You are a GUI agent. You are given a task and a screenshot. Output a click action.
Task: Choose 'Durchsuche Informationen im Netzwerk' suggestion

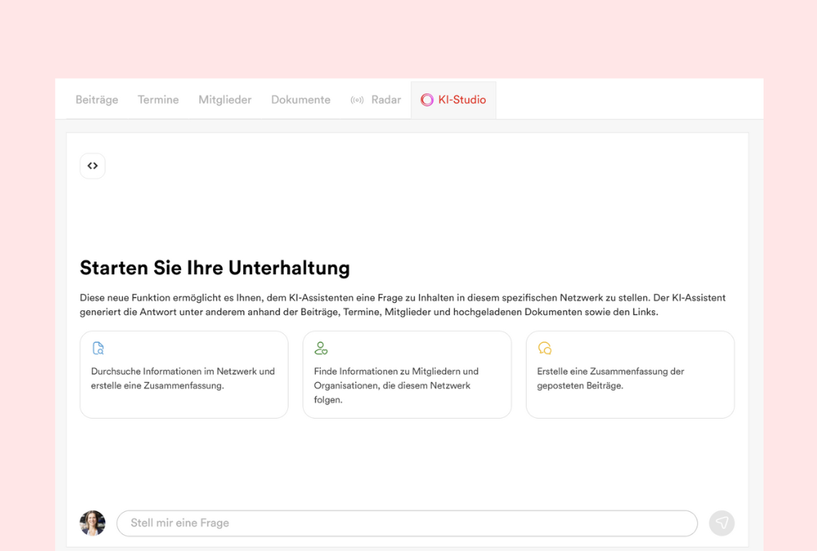click(x=184, y=378)
